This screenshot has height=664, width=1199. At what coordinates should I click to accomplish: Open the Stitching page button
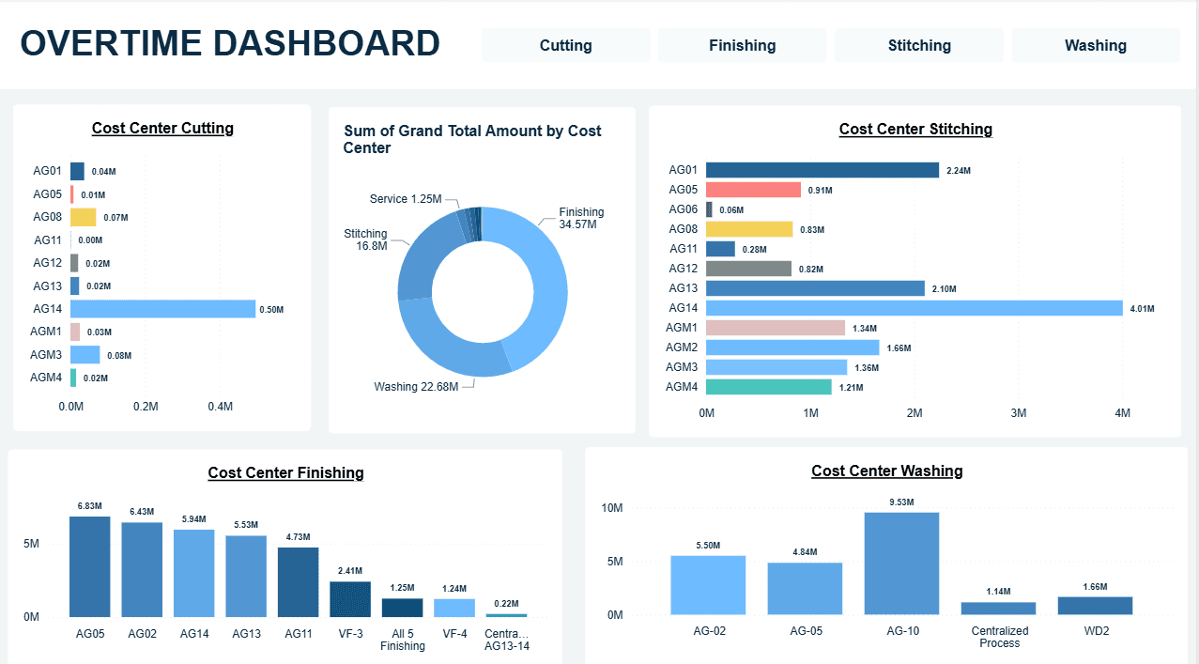[x=919, y=45]
